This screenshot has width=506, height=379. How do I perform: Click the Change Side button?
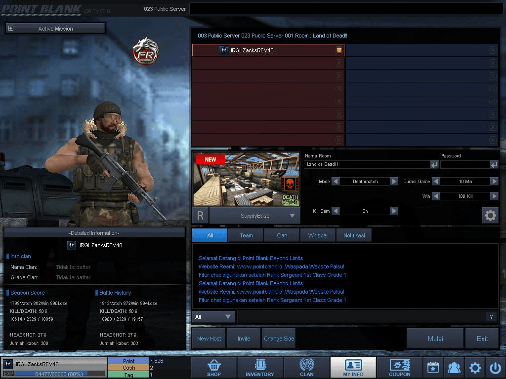[x=279, y=339]
